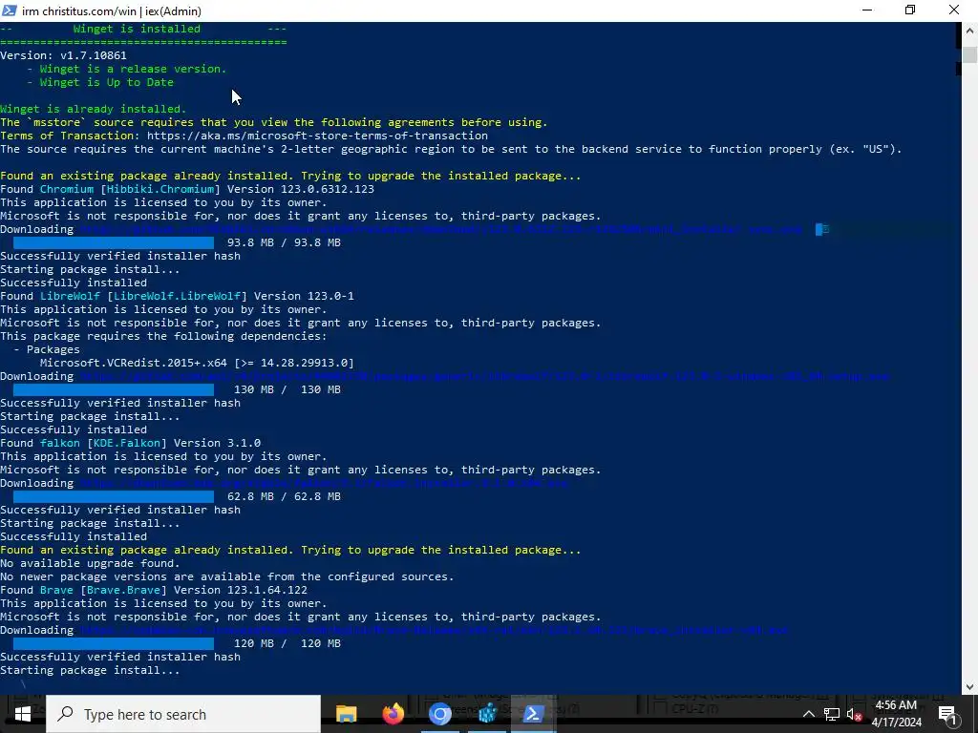Click the 120 MB Brave progress bar
The image size is (978, 733).
tap(114, 644)
